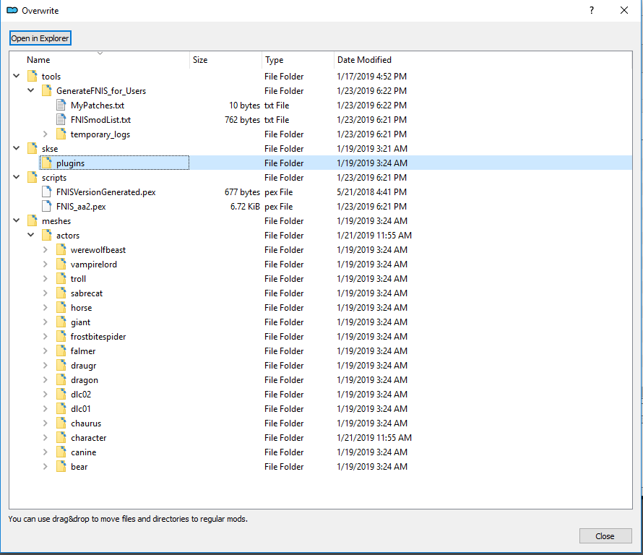Click the frostbitespider folder icon
The width and height of the screenshot is (643, 555).
coord(61,336)
